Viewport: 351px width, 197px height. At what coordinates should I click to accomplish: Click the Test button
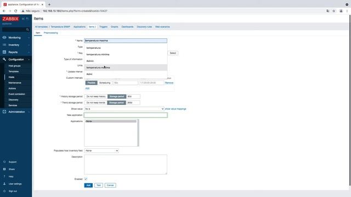[99, 186]
